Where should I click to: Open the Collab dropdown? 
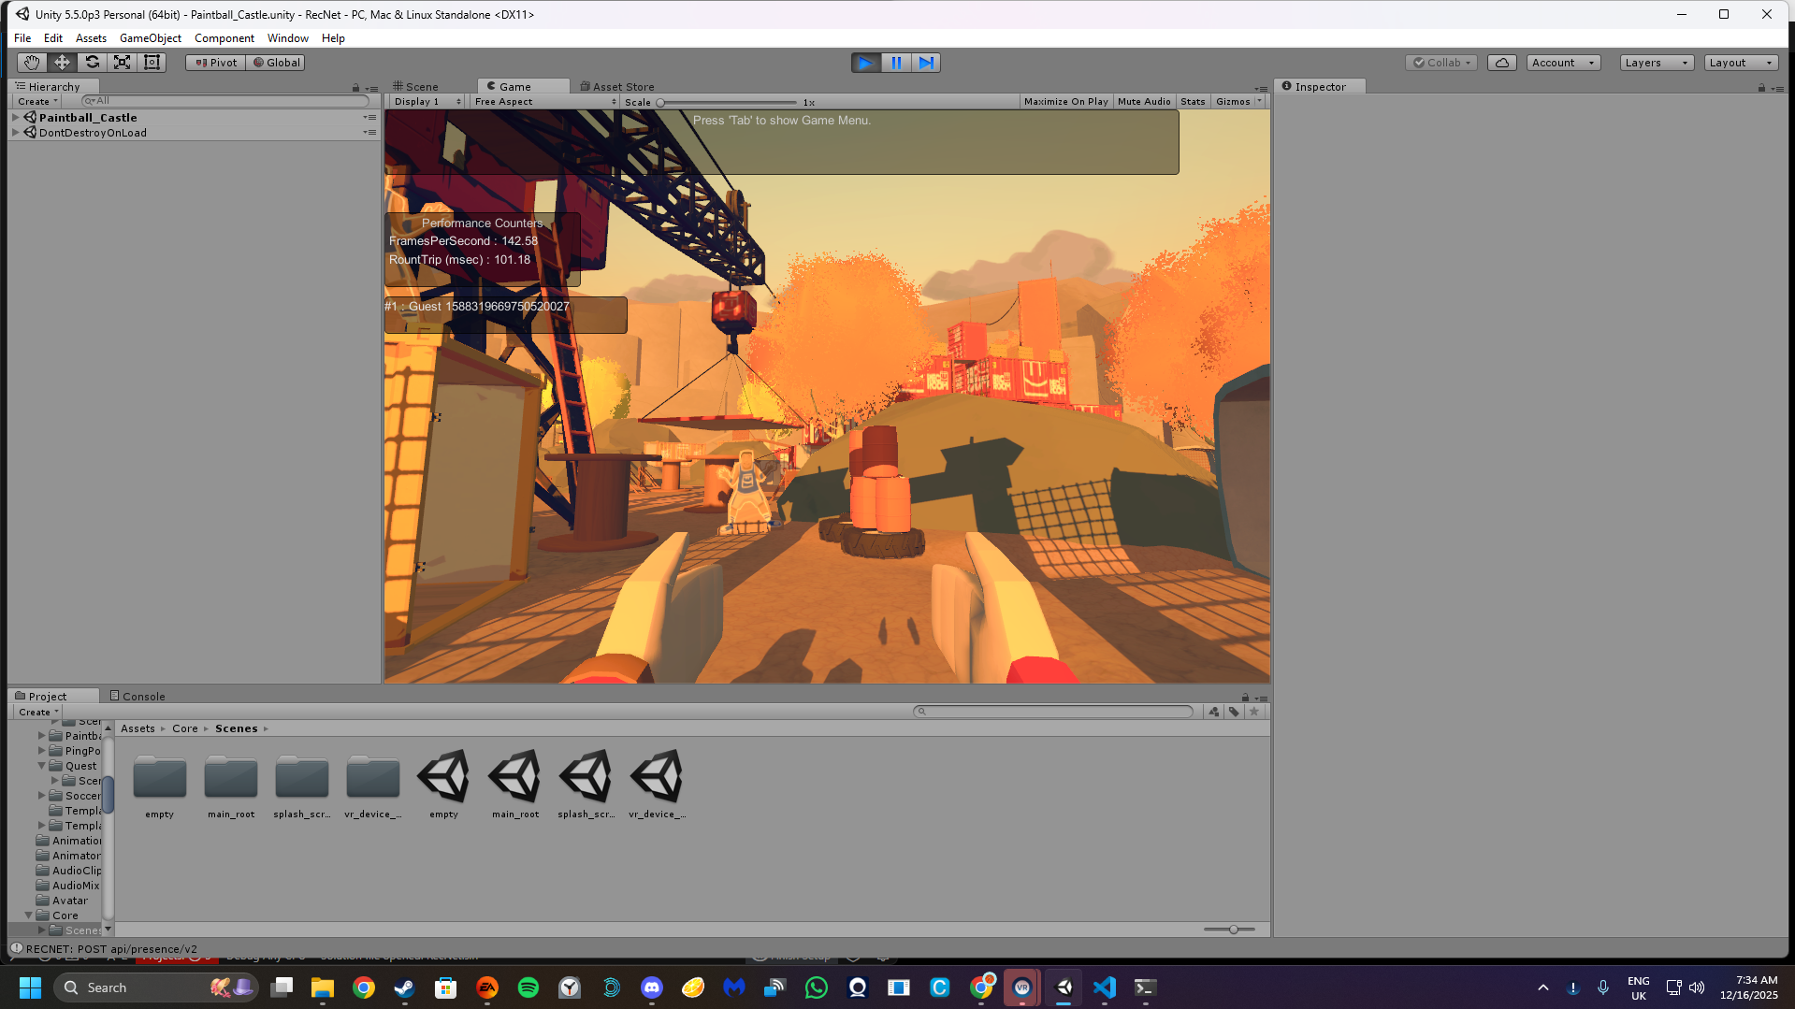pyautogui.click(x=1441, y=63)
